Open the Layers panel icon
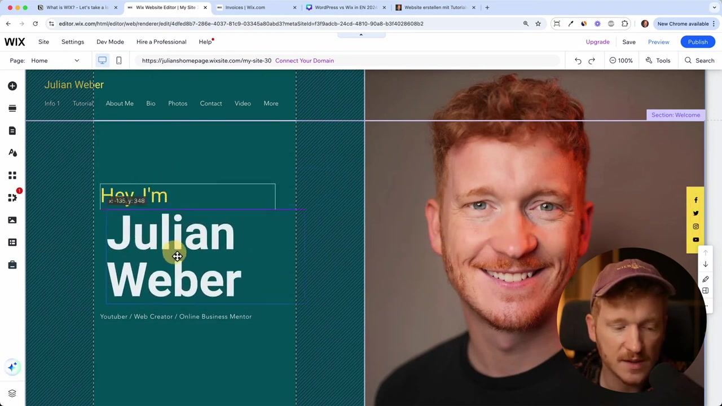Image resolution: width=722 pixels, height=406 pixels. pyautogui.click(x=12, y=393)
